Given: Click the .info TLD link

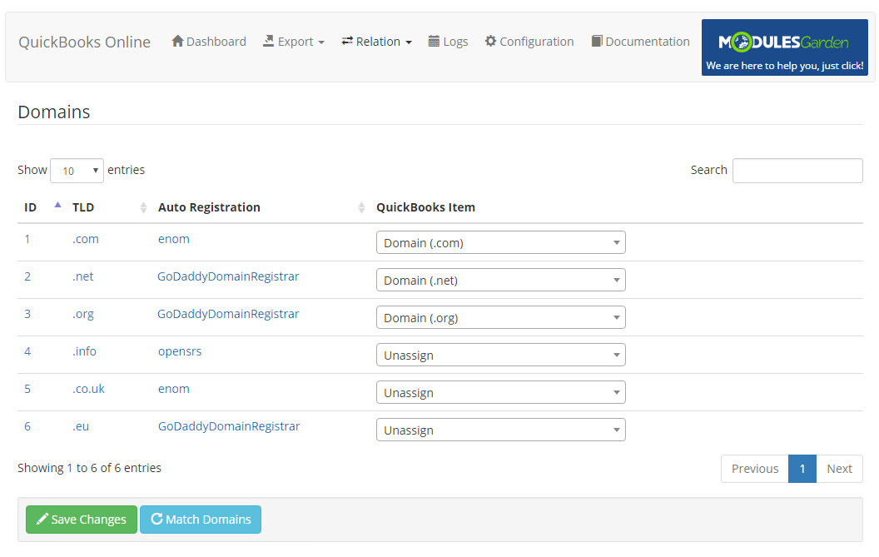Looking at the screenshot, I should click(84, 351).
